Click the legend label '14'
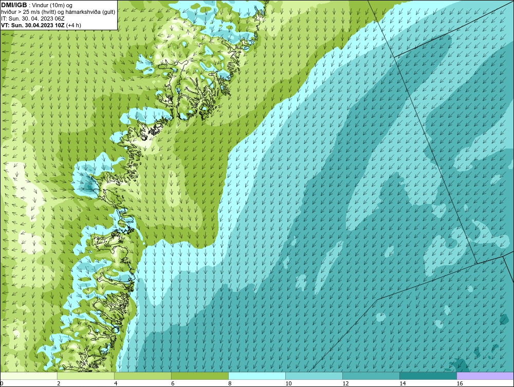Image resolution: width=514 pixels, height=387 pixels. point(402,383)
